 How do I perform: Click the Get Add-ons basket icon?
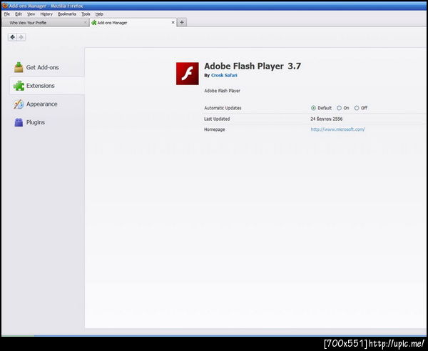pos(19,67)
